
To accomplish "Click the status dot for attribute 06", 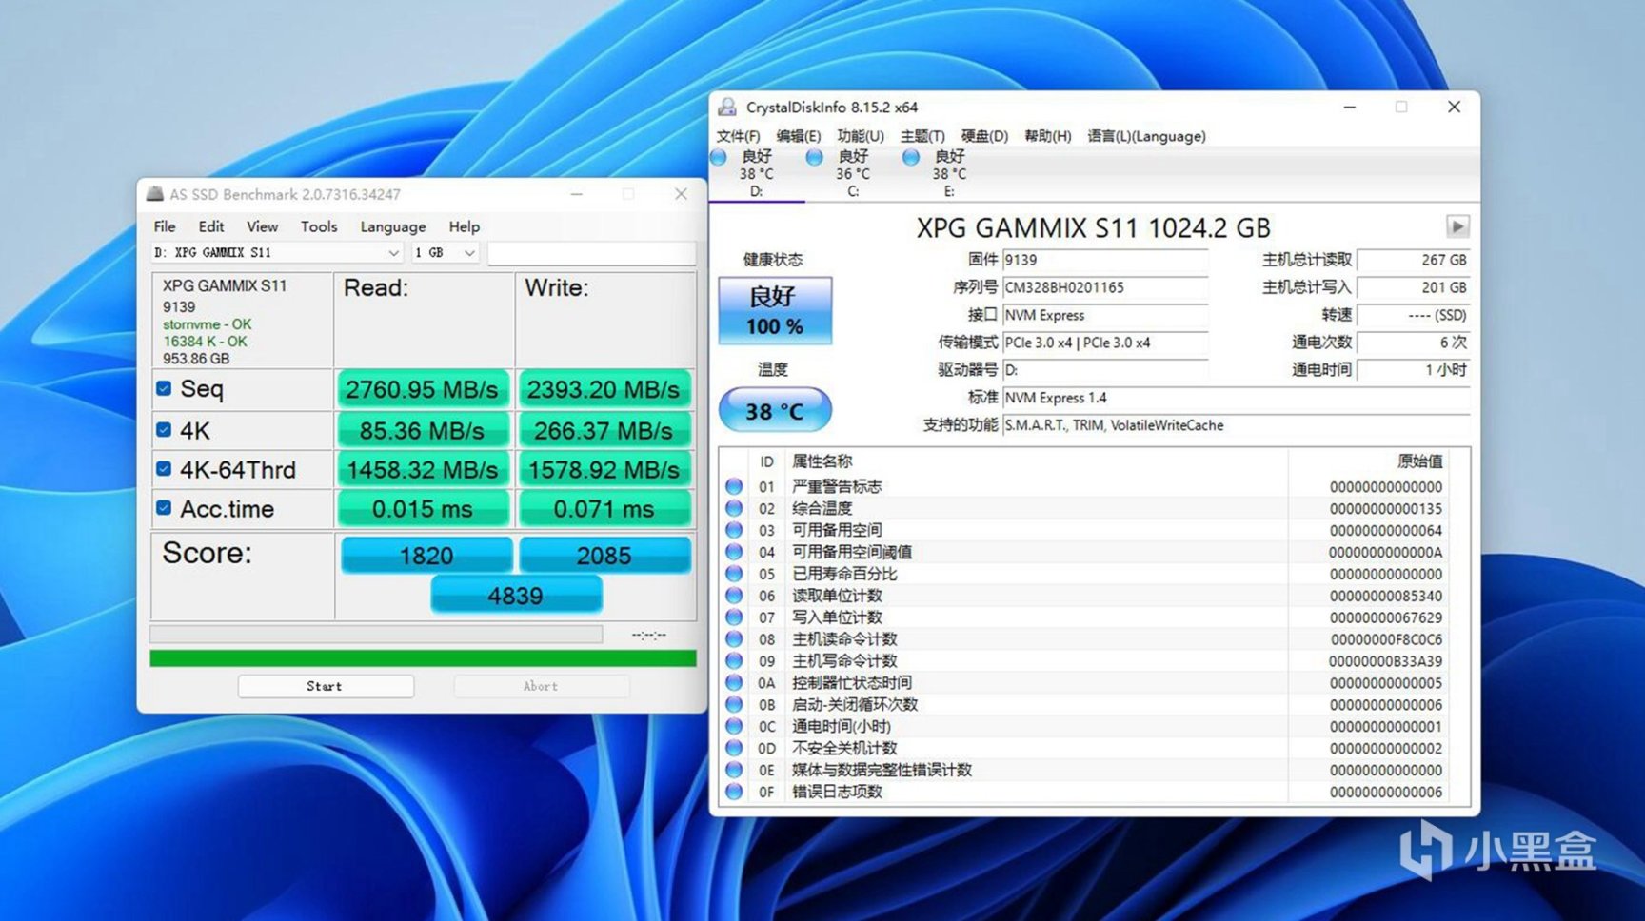I will tap(734, 596).
